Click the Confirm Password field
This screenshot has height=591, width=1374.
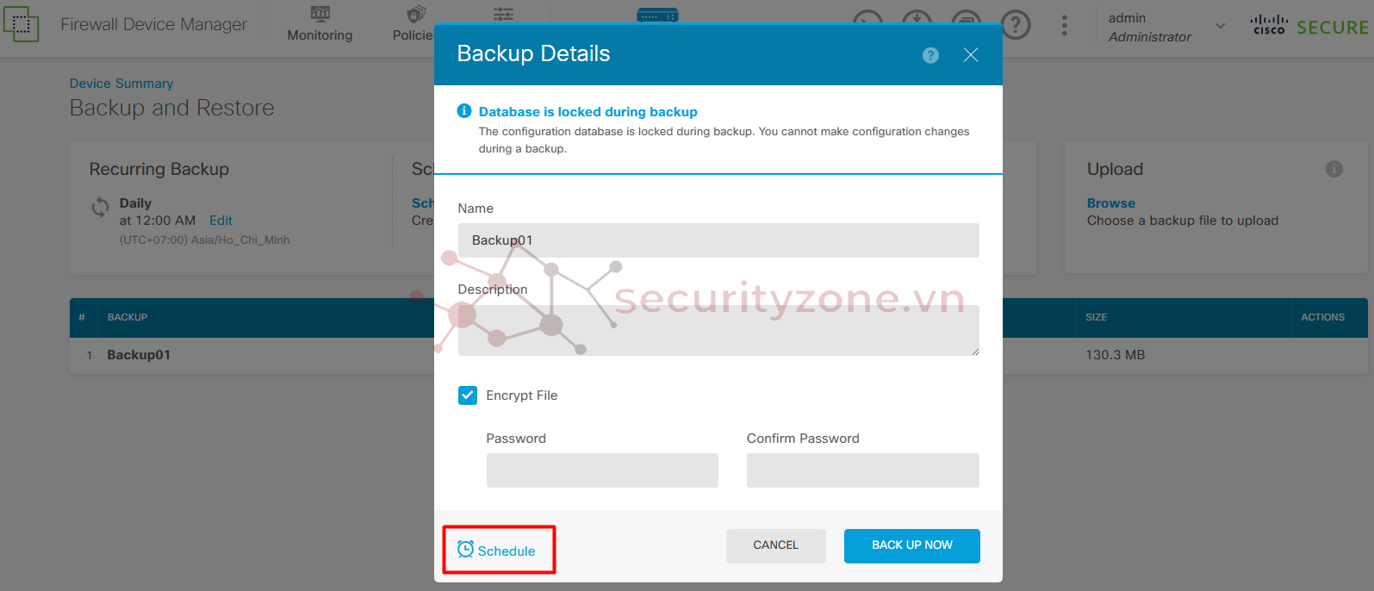[x=863, y=470]
